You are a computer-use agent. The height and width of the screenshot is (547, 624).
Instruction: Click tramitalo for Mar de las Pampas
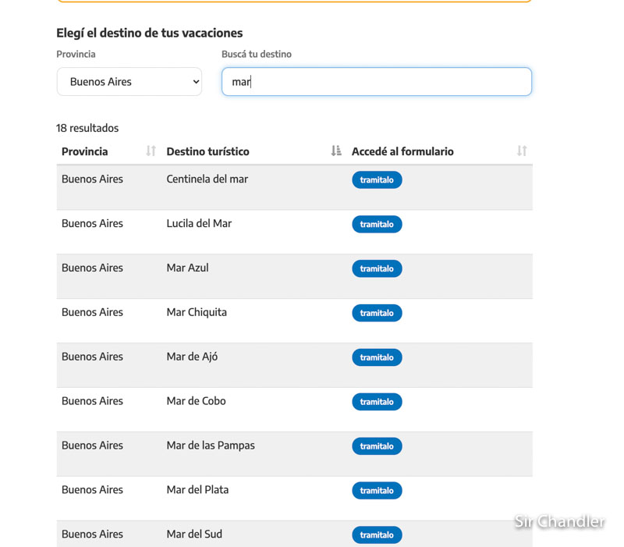pos(377,446)
